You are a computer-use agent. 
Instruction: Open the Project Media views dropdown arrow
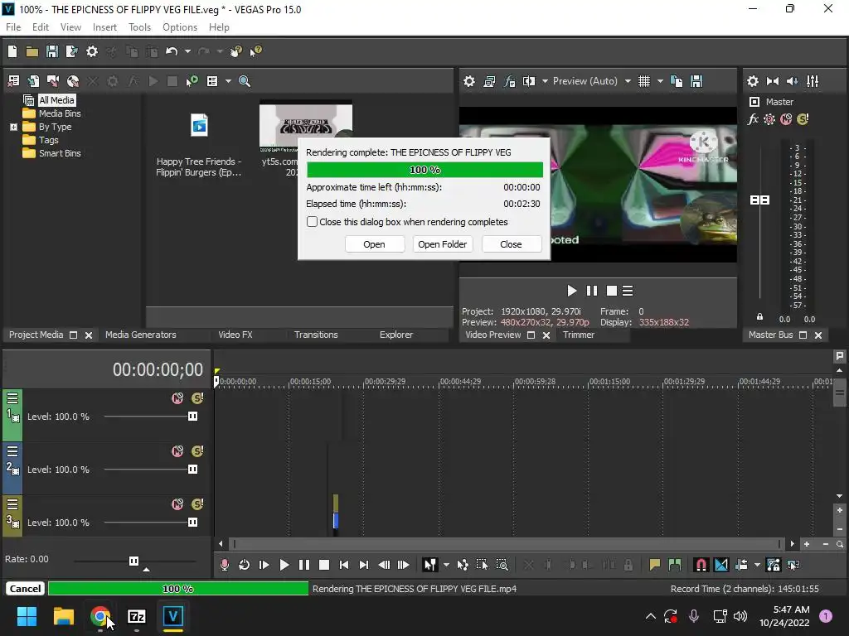click(x=228, y=81)
